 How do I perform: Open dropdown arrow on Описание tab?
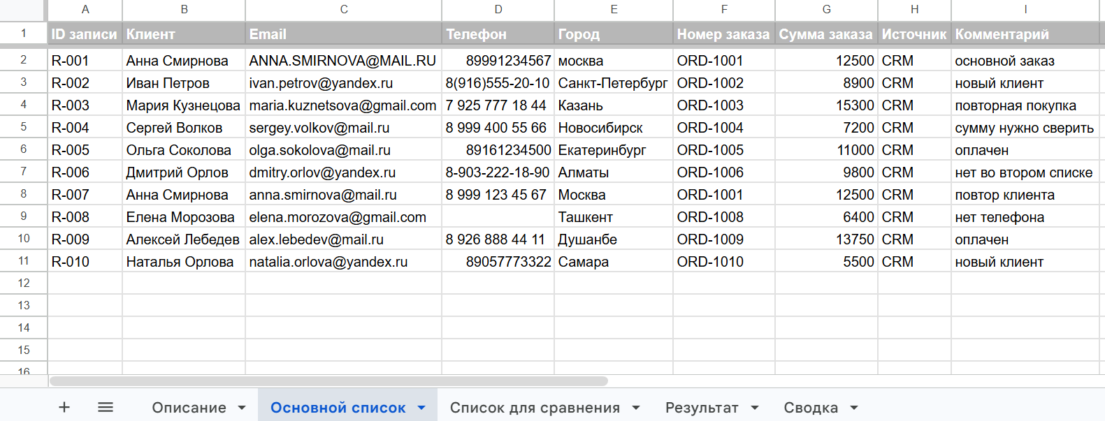coord(242,408)
